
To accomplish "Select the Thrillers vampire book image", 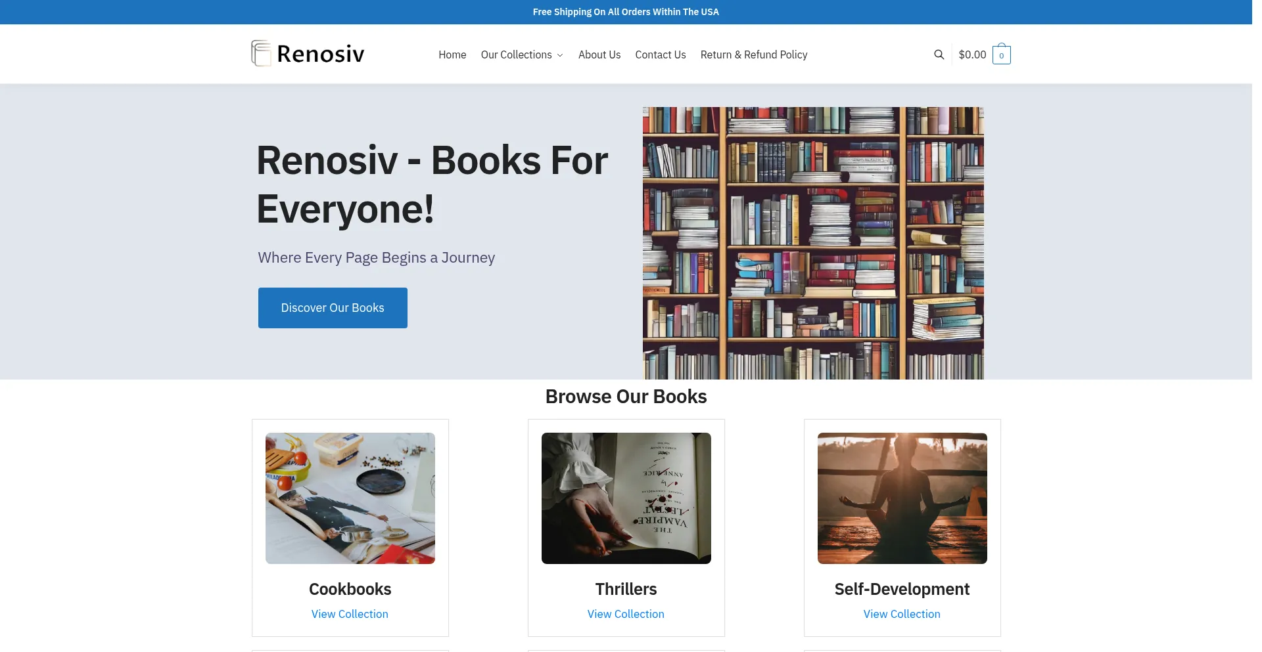I will click(x=626, y=498).
